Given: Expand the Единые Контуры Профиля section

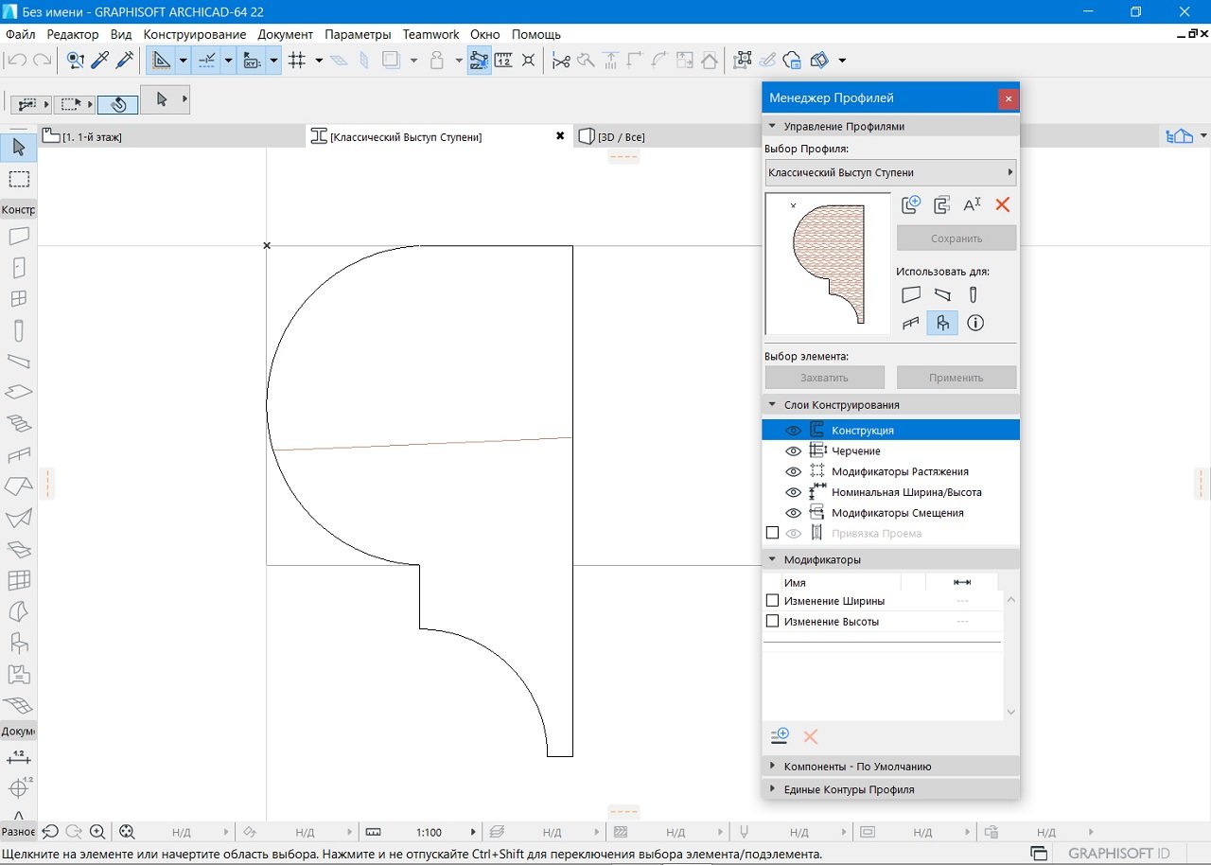Looking at the screenshot, I should pos(849,789).
